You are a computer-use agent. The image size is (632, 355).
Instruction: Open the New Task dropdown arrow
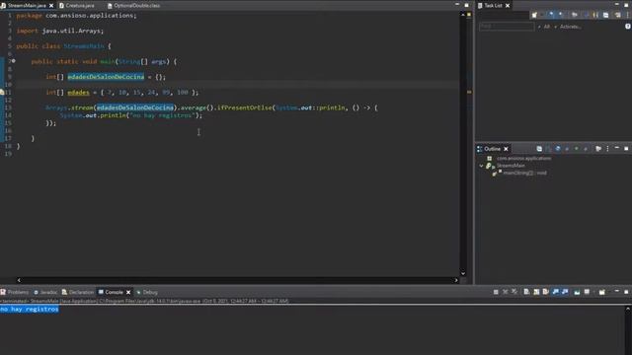pyautogui.click(x=542, y=15)
